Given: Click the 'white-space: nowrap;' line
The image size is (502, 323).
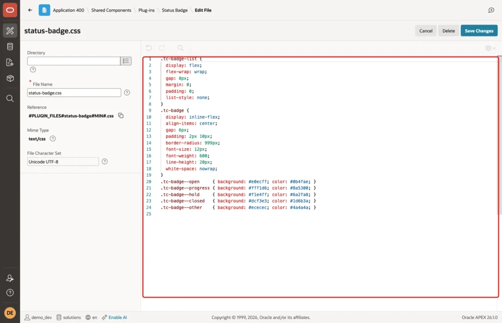Looking at the screenshot, I should 192,168.
